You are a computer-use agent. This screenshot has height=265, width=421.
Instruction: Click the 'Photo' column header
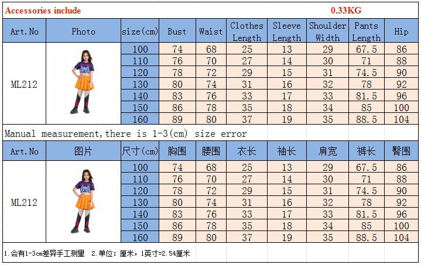pos(83,32)
